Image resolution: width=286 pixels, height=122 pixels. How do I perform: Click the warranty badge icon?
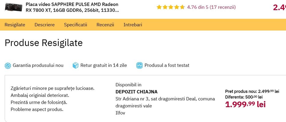pyautogui.click(x=8, y=65)
